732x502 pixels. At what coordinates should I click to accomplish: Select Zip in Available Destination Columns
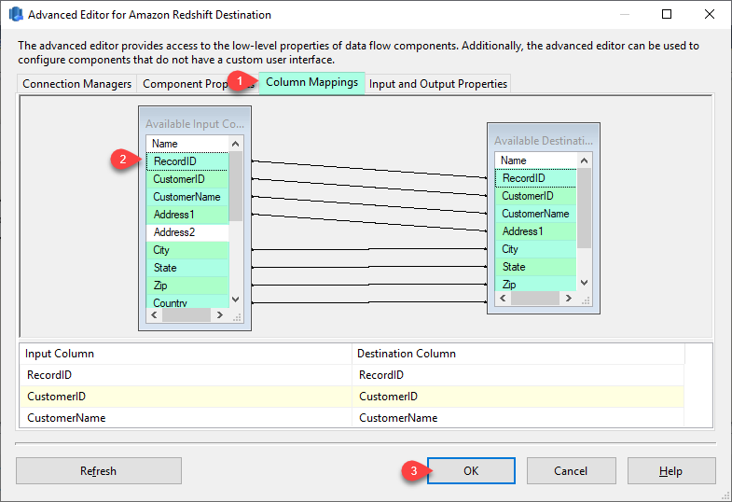[536, 284]
